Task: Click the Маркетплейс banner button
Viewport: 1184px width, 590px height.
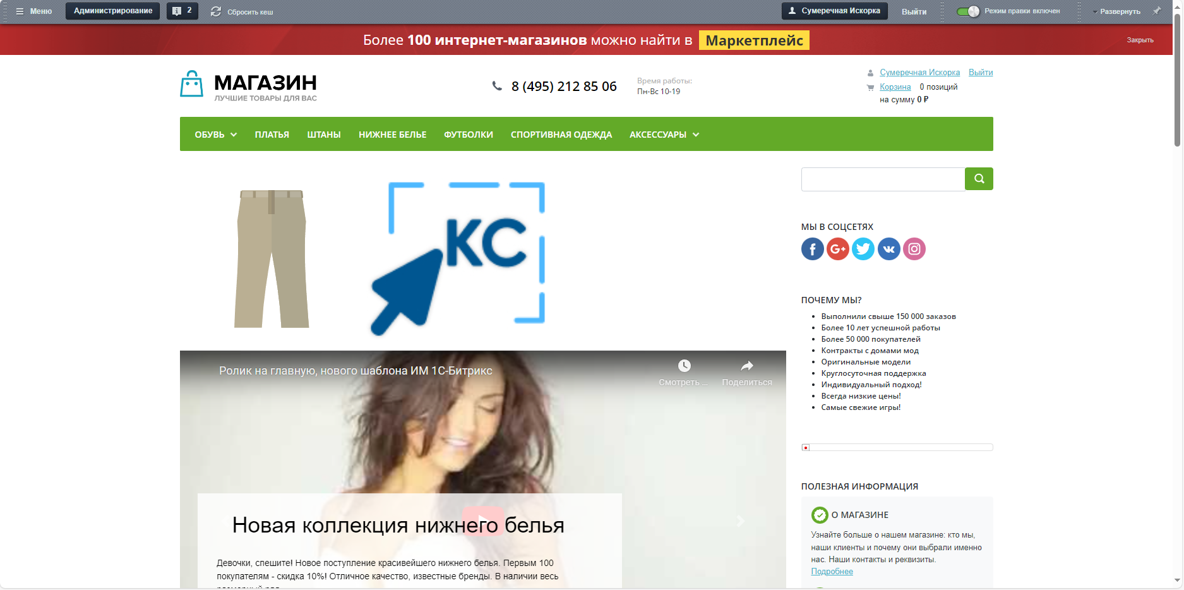Action: click(754, 40)
